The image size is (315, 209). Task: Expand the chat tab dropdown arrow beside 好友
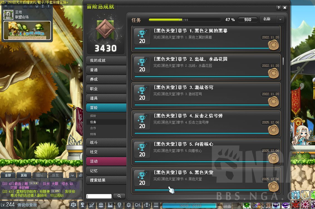coord(73,175)
